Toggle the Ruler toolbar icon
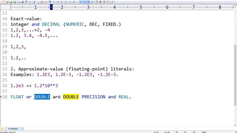Screen dimensions: 237x133 pyautogui.click(x=88, y=2)
